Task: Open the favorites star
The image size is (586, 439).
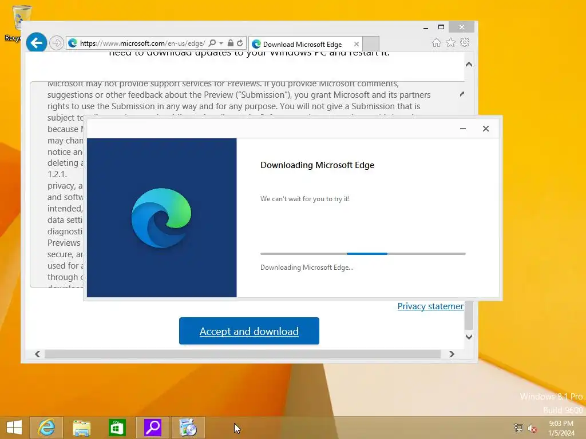Action: point(450,42)
